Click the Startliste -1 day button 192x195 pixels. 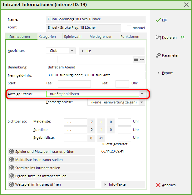coord(101,130)
